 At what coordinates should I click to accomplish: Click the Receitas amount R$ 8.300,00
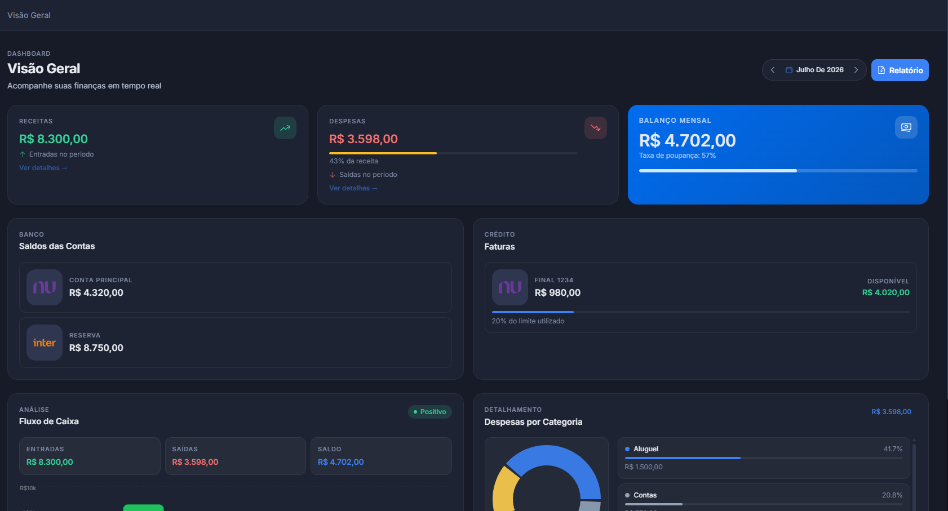pos(54,139)
